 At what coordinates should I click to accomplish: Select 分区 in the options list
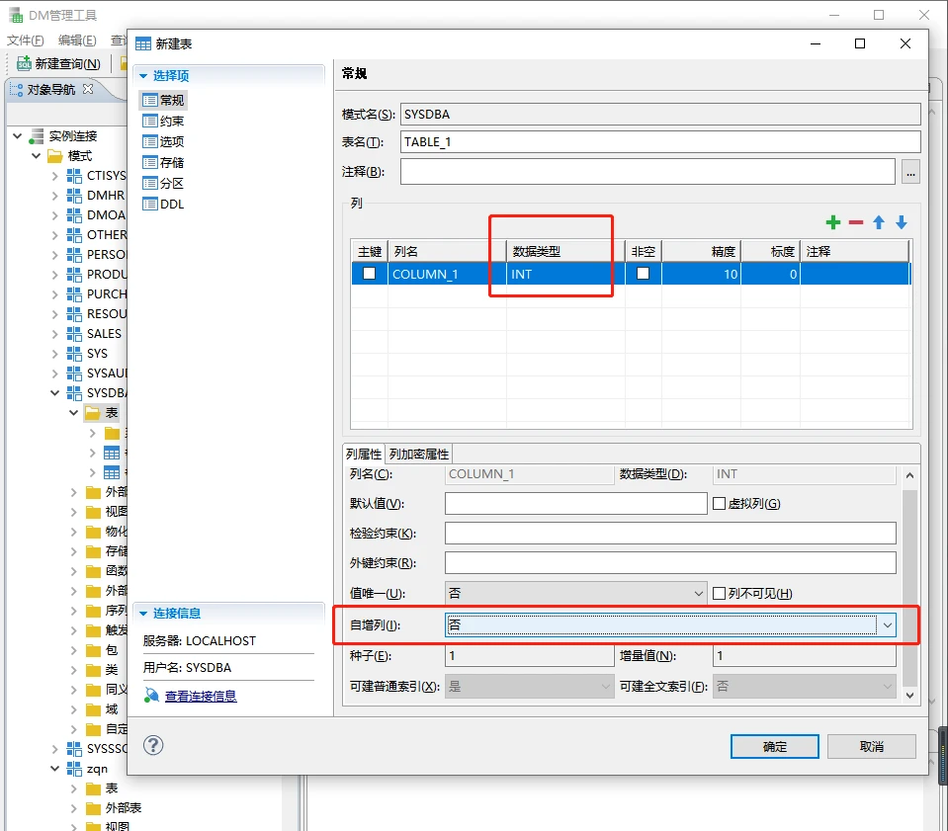pos(171,184)
